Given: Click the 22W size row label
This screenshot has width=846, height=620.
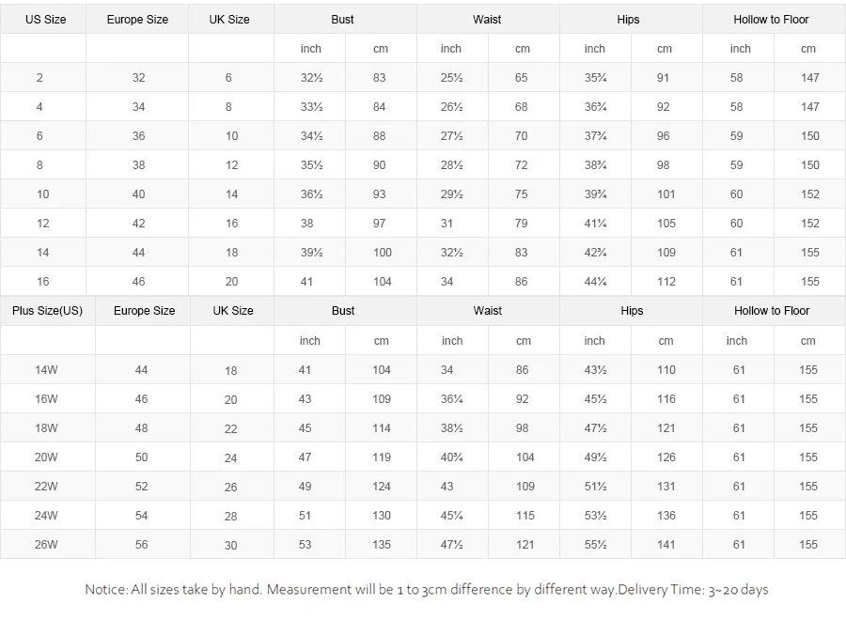Looking at the screenshot, I should pyautogui.click(x=47, y=487).
